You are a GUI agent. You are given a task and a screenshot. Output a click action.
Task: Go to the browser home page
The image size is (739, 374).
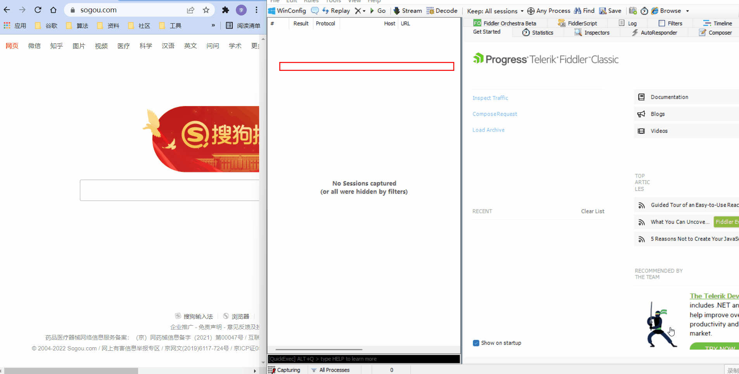tap(53, 10)
